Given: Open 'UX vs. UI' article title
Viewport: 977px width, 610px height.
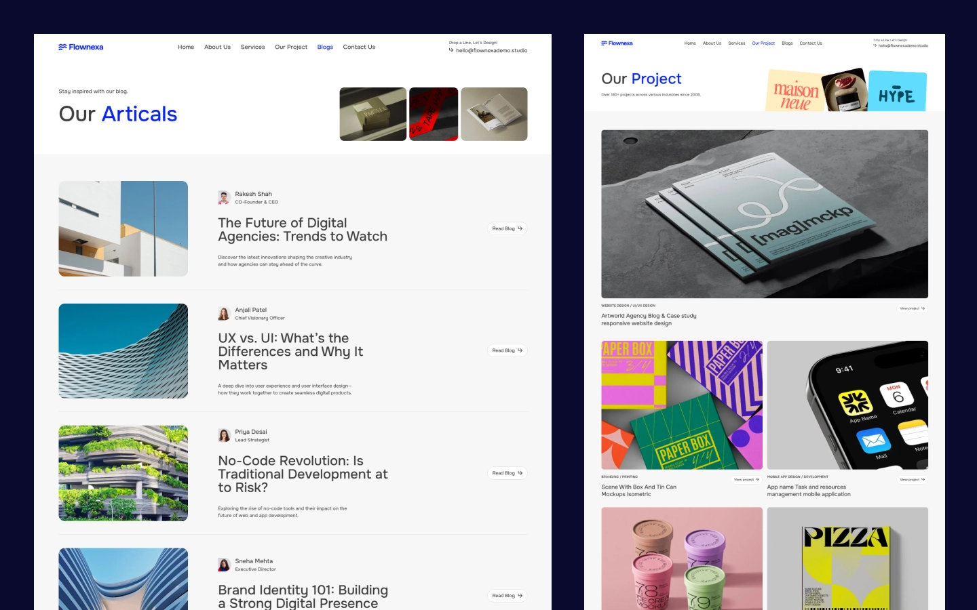Looking at the screenshot, I should tap(290, 352).
